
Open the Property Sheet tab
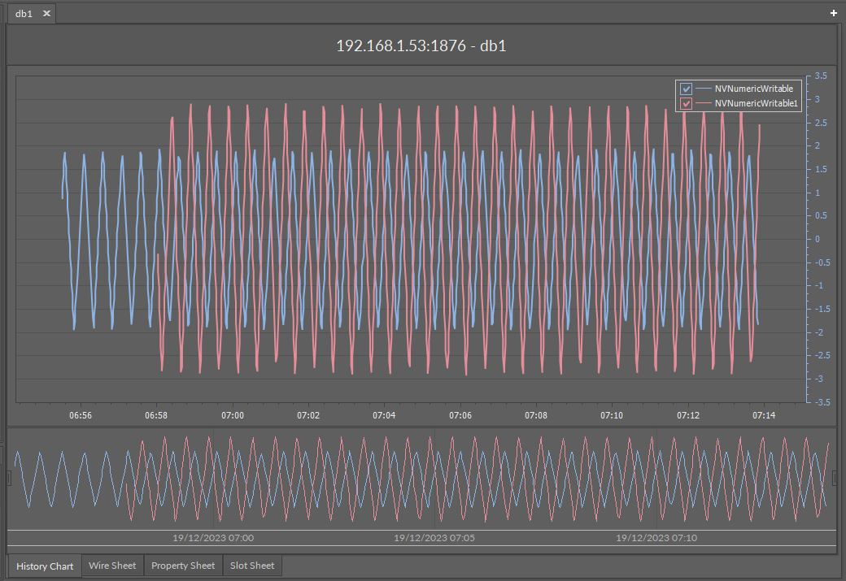tap(182, 566)
